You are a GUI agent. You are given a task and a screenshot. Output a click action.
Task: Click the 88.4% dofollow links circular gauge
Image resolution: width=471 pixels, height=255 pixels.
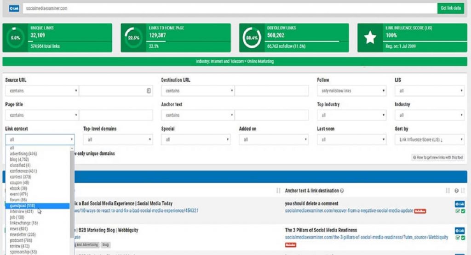click(252, 38)
